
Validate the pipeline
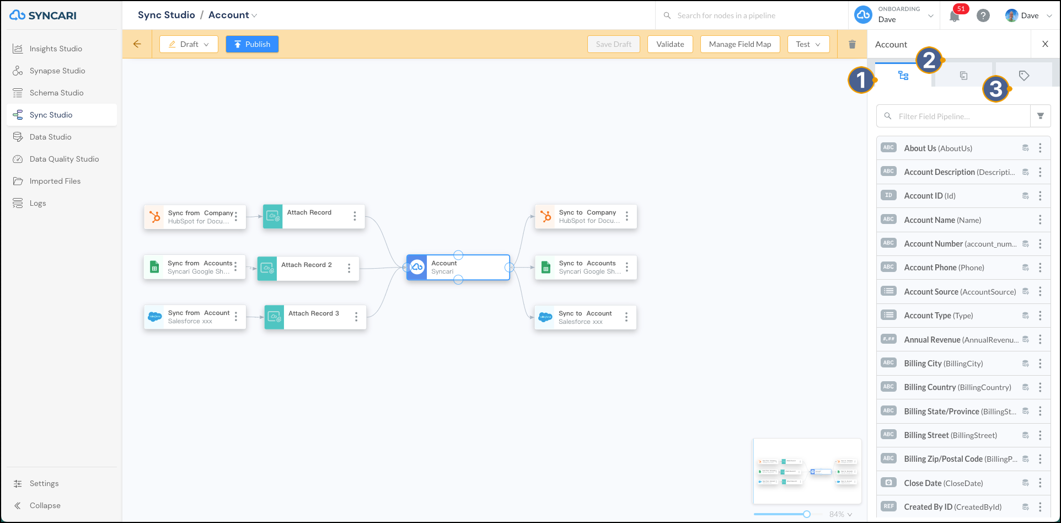[x=670, y=44]
